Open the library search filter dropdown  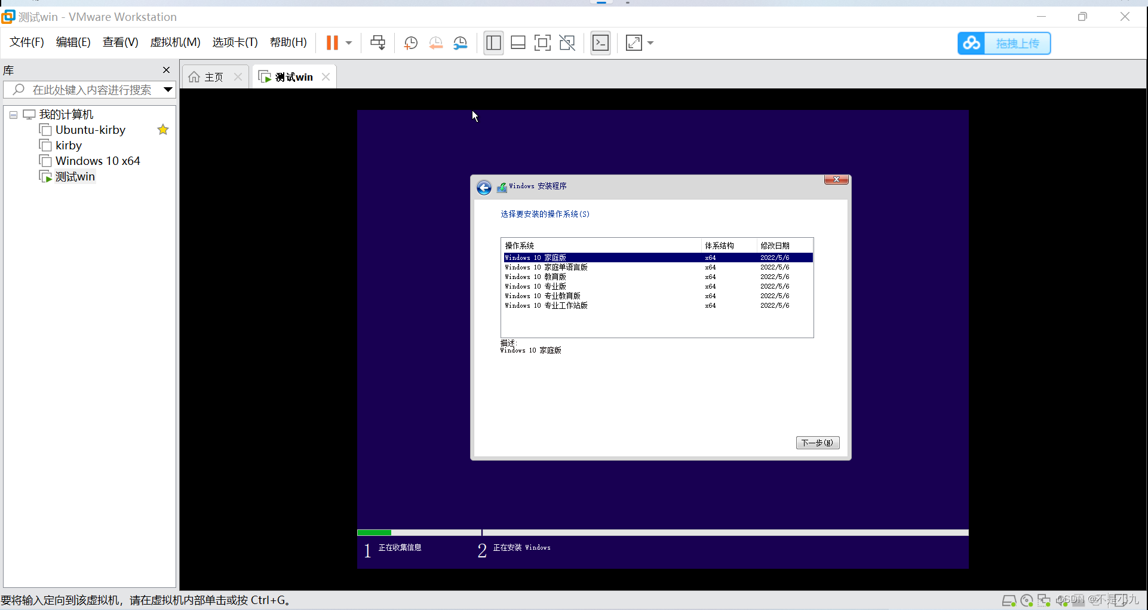tap(168, 90)
